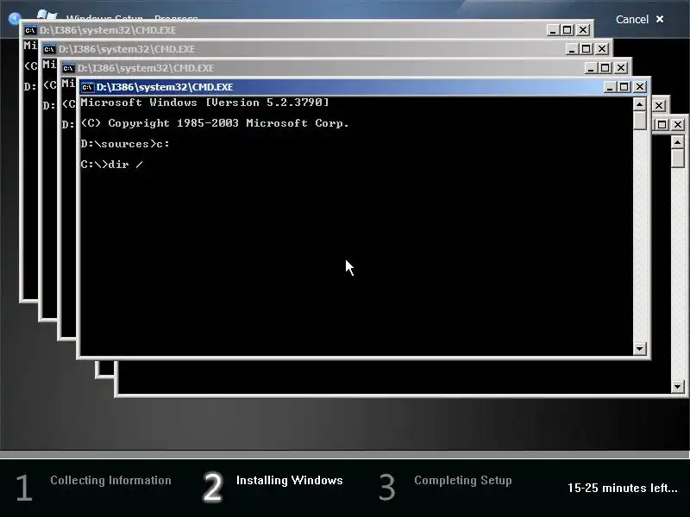Click scrollbar thumb of far-right hidden window
The image size is (690, 517).
(678, 159)
